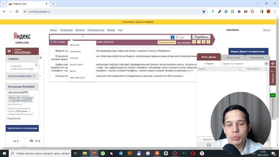Click the pen extension icon in the toolbar
Viewport: 279px width, 157px height.
click(219, 12)
